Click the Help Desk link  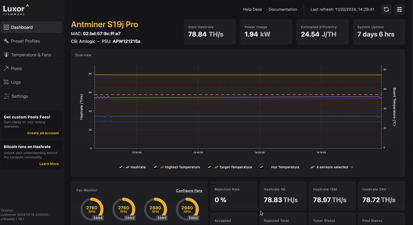[252, 9]
